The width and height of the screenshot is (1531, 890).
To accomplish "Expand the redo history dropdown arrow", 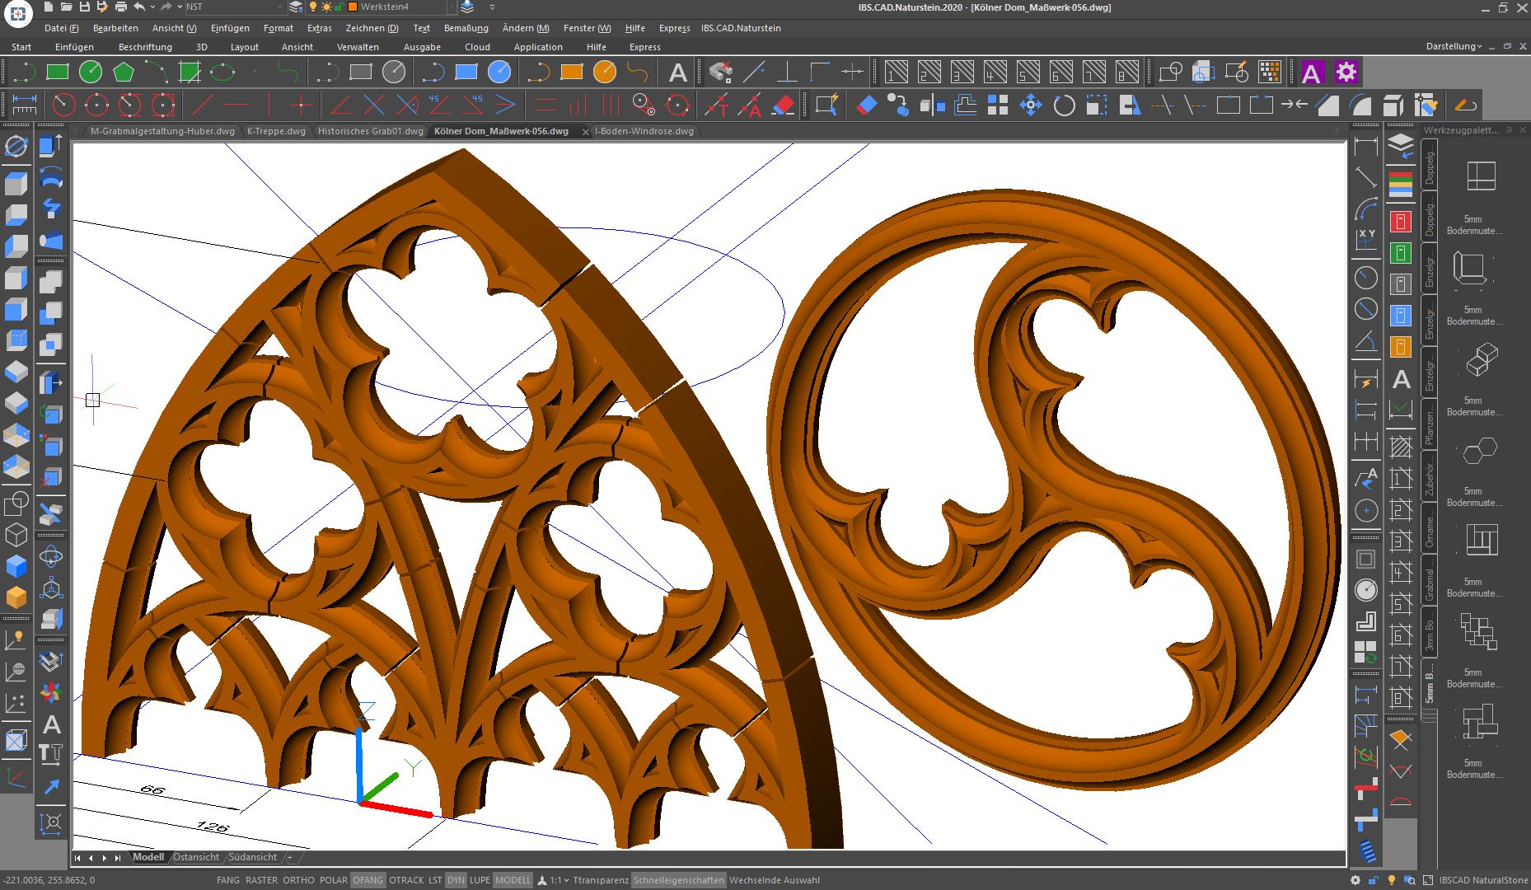I will [179, 7].
